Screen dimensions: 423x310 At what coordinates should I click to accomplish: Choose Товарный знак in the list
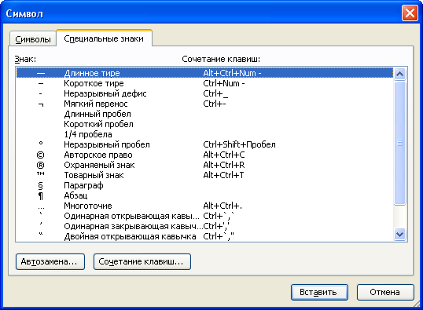[204, 175]
